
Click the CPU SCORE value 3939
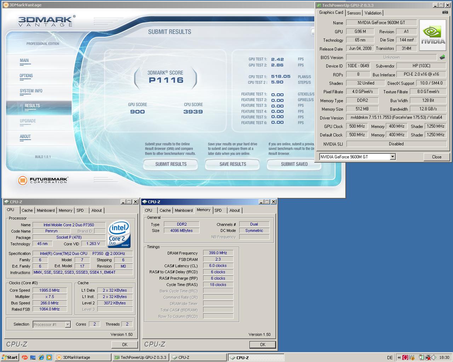[193, 112]
